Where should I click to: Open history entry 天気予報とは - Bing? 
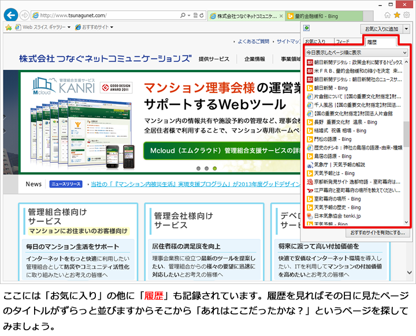click(331, 173)
